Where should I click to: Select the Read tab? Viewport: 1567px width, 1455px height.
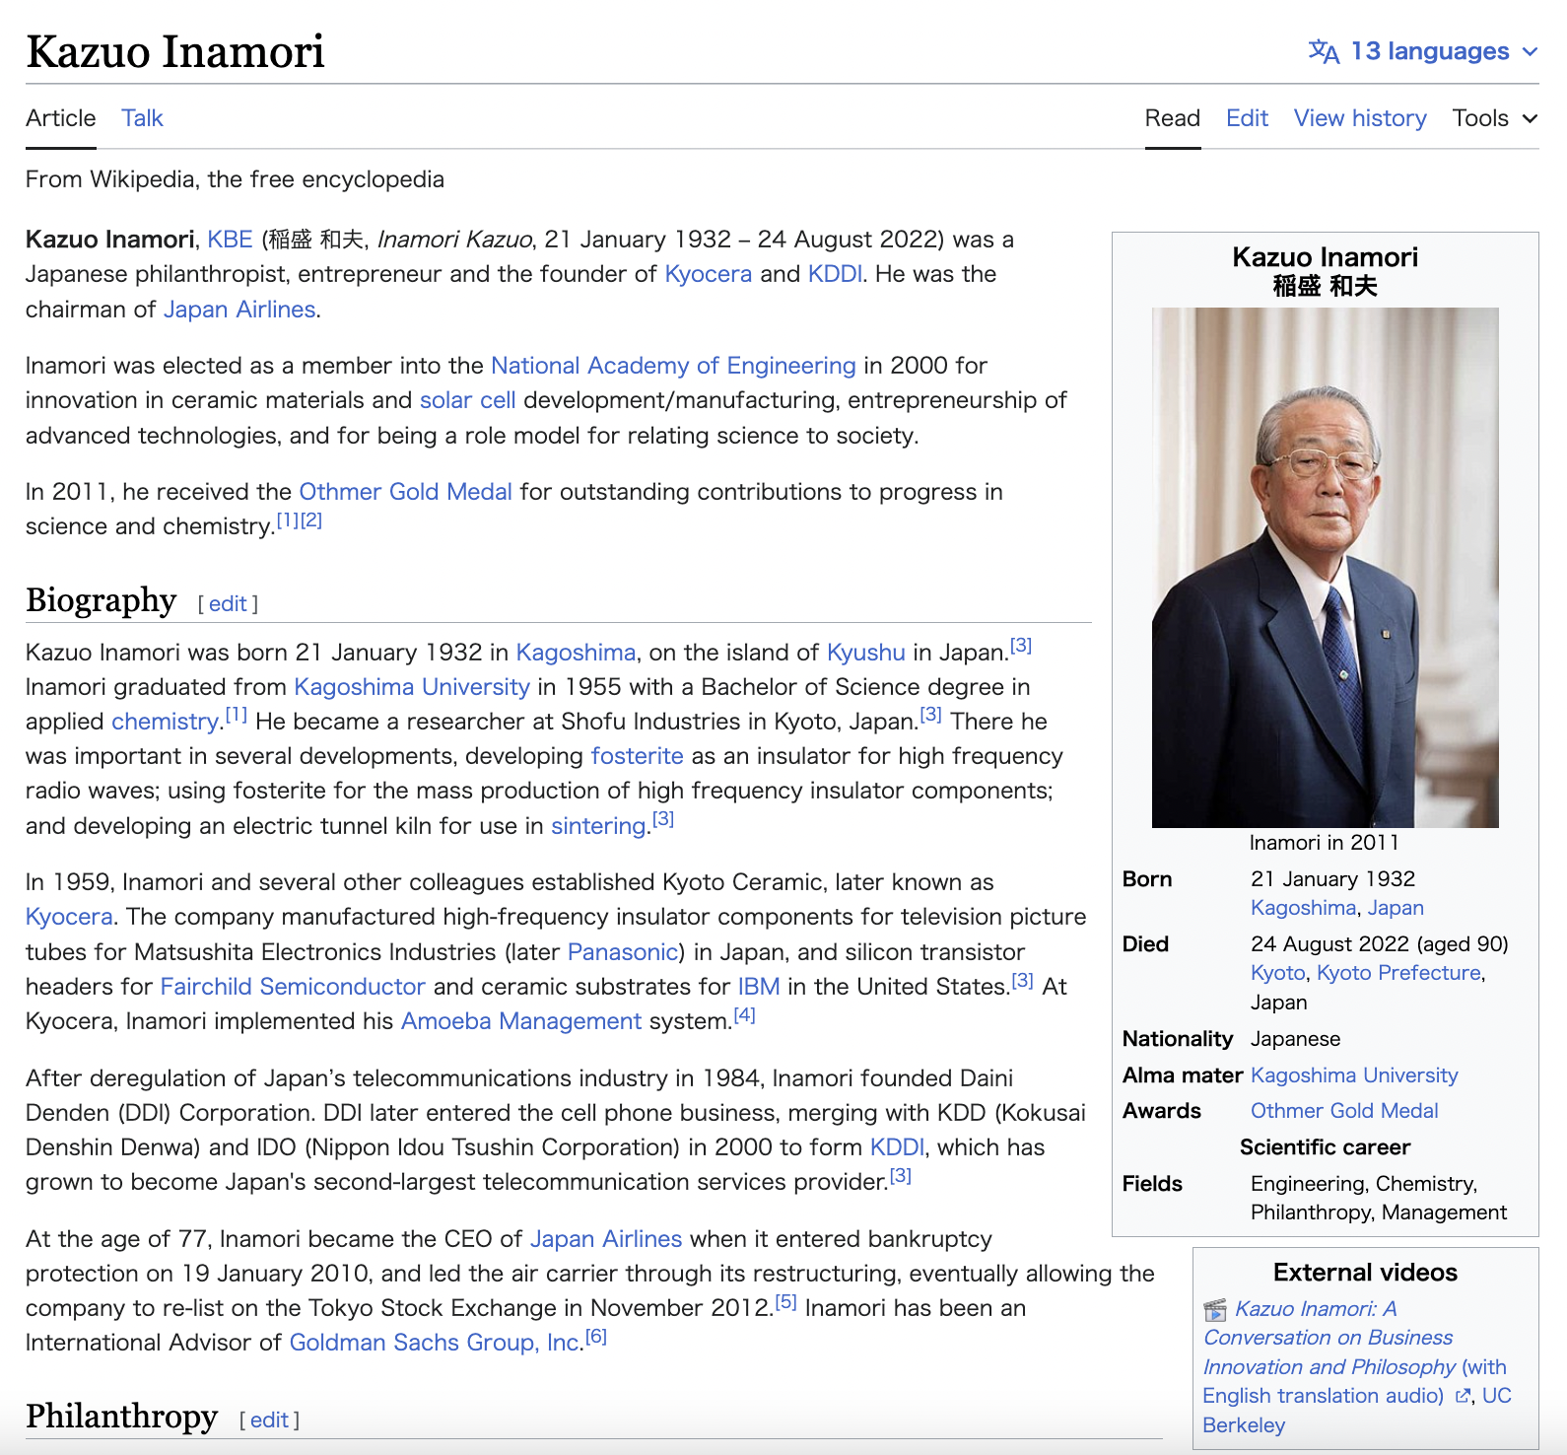1173,118
